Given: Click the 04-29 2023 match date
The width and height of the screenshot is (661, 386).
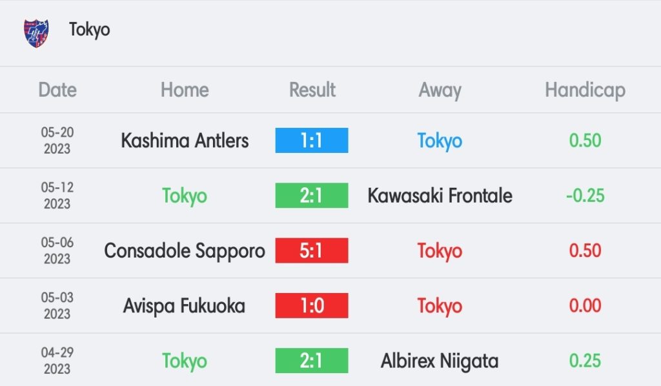Looking at the screenshot, I should coord(57,361).
